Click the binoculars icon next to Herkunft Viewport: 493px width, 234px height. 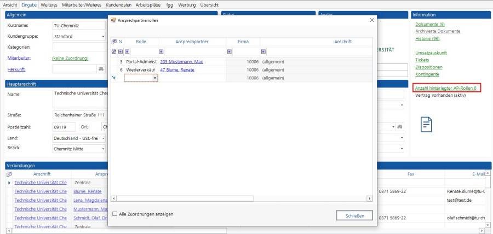[x=100, y=69]
